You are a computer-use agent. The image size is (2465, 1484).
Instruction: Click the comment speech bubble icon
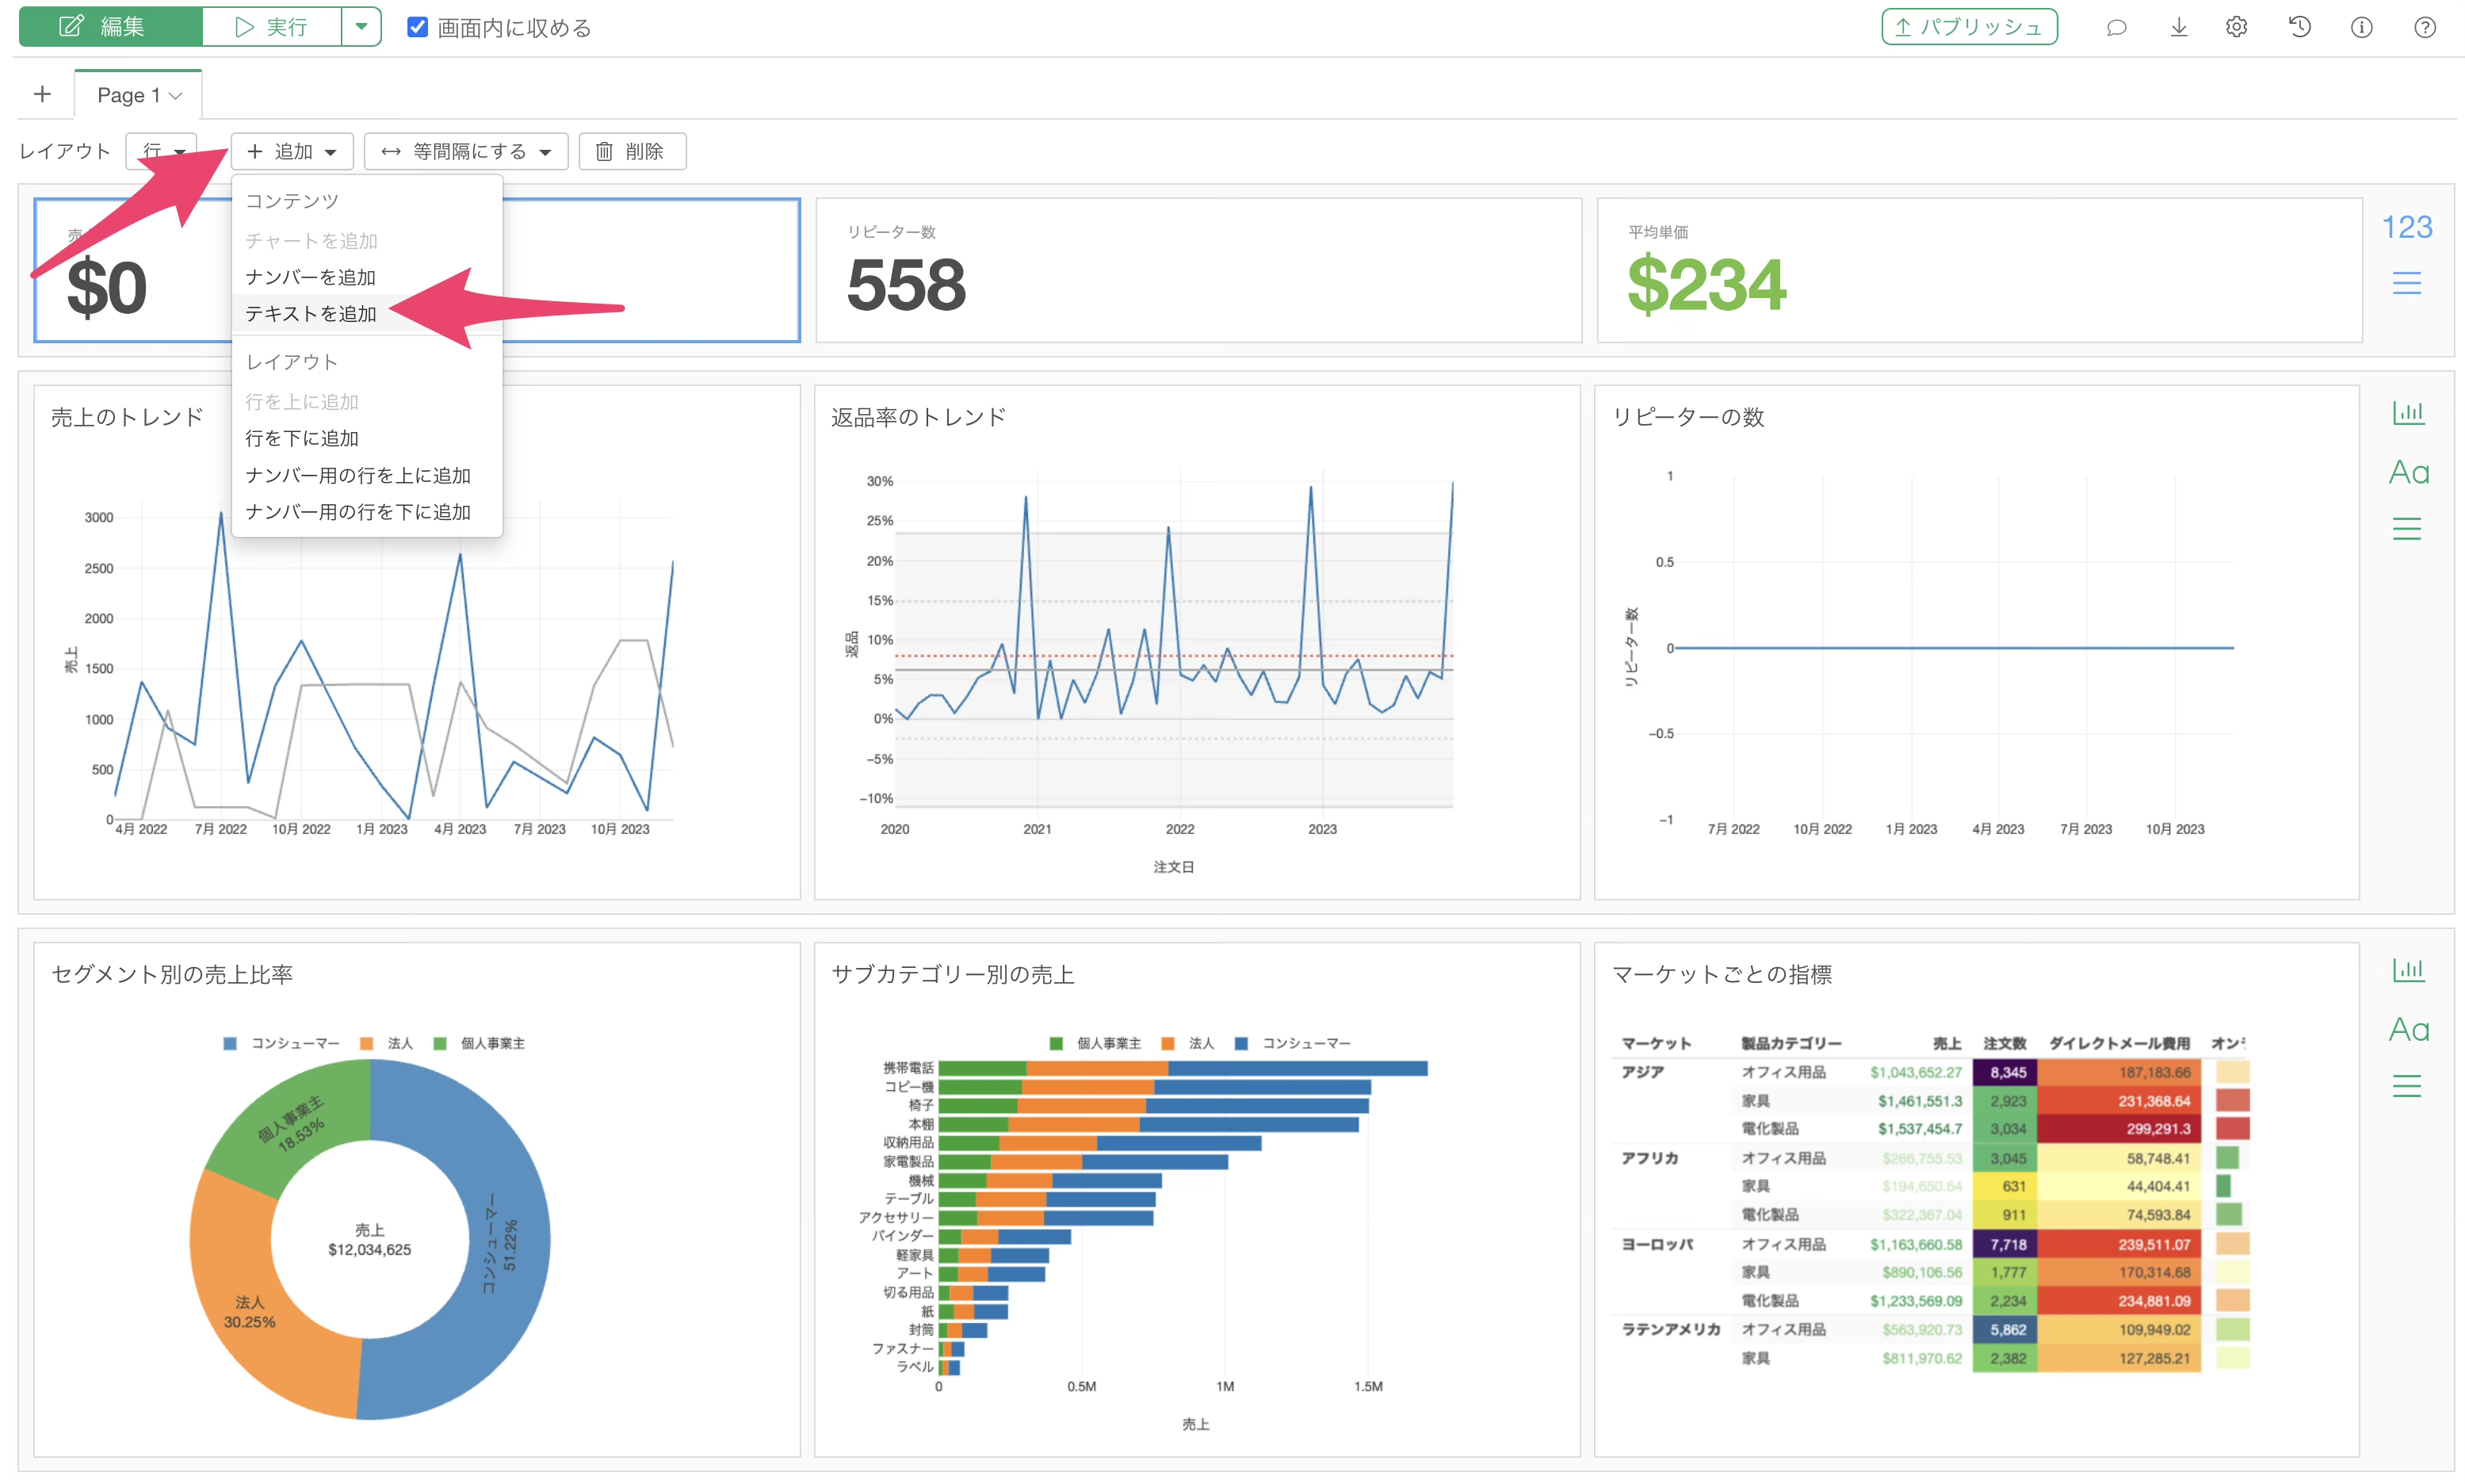2115,28
